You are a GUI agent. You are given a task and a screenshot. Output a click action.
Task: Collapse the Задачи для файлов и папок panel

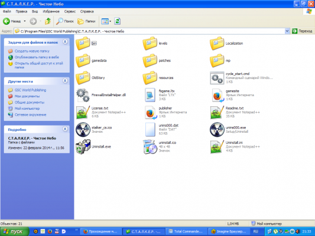pyautogui.click(x=65, y=42)
